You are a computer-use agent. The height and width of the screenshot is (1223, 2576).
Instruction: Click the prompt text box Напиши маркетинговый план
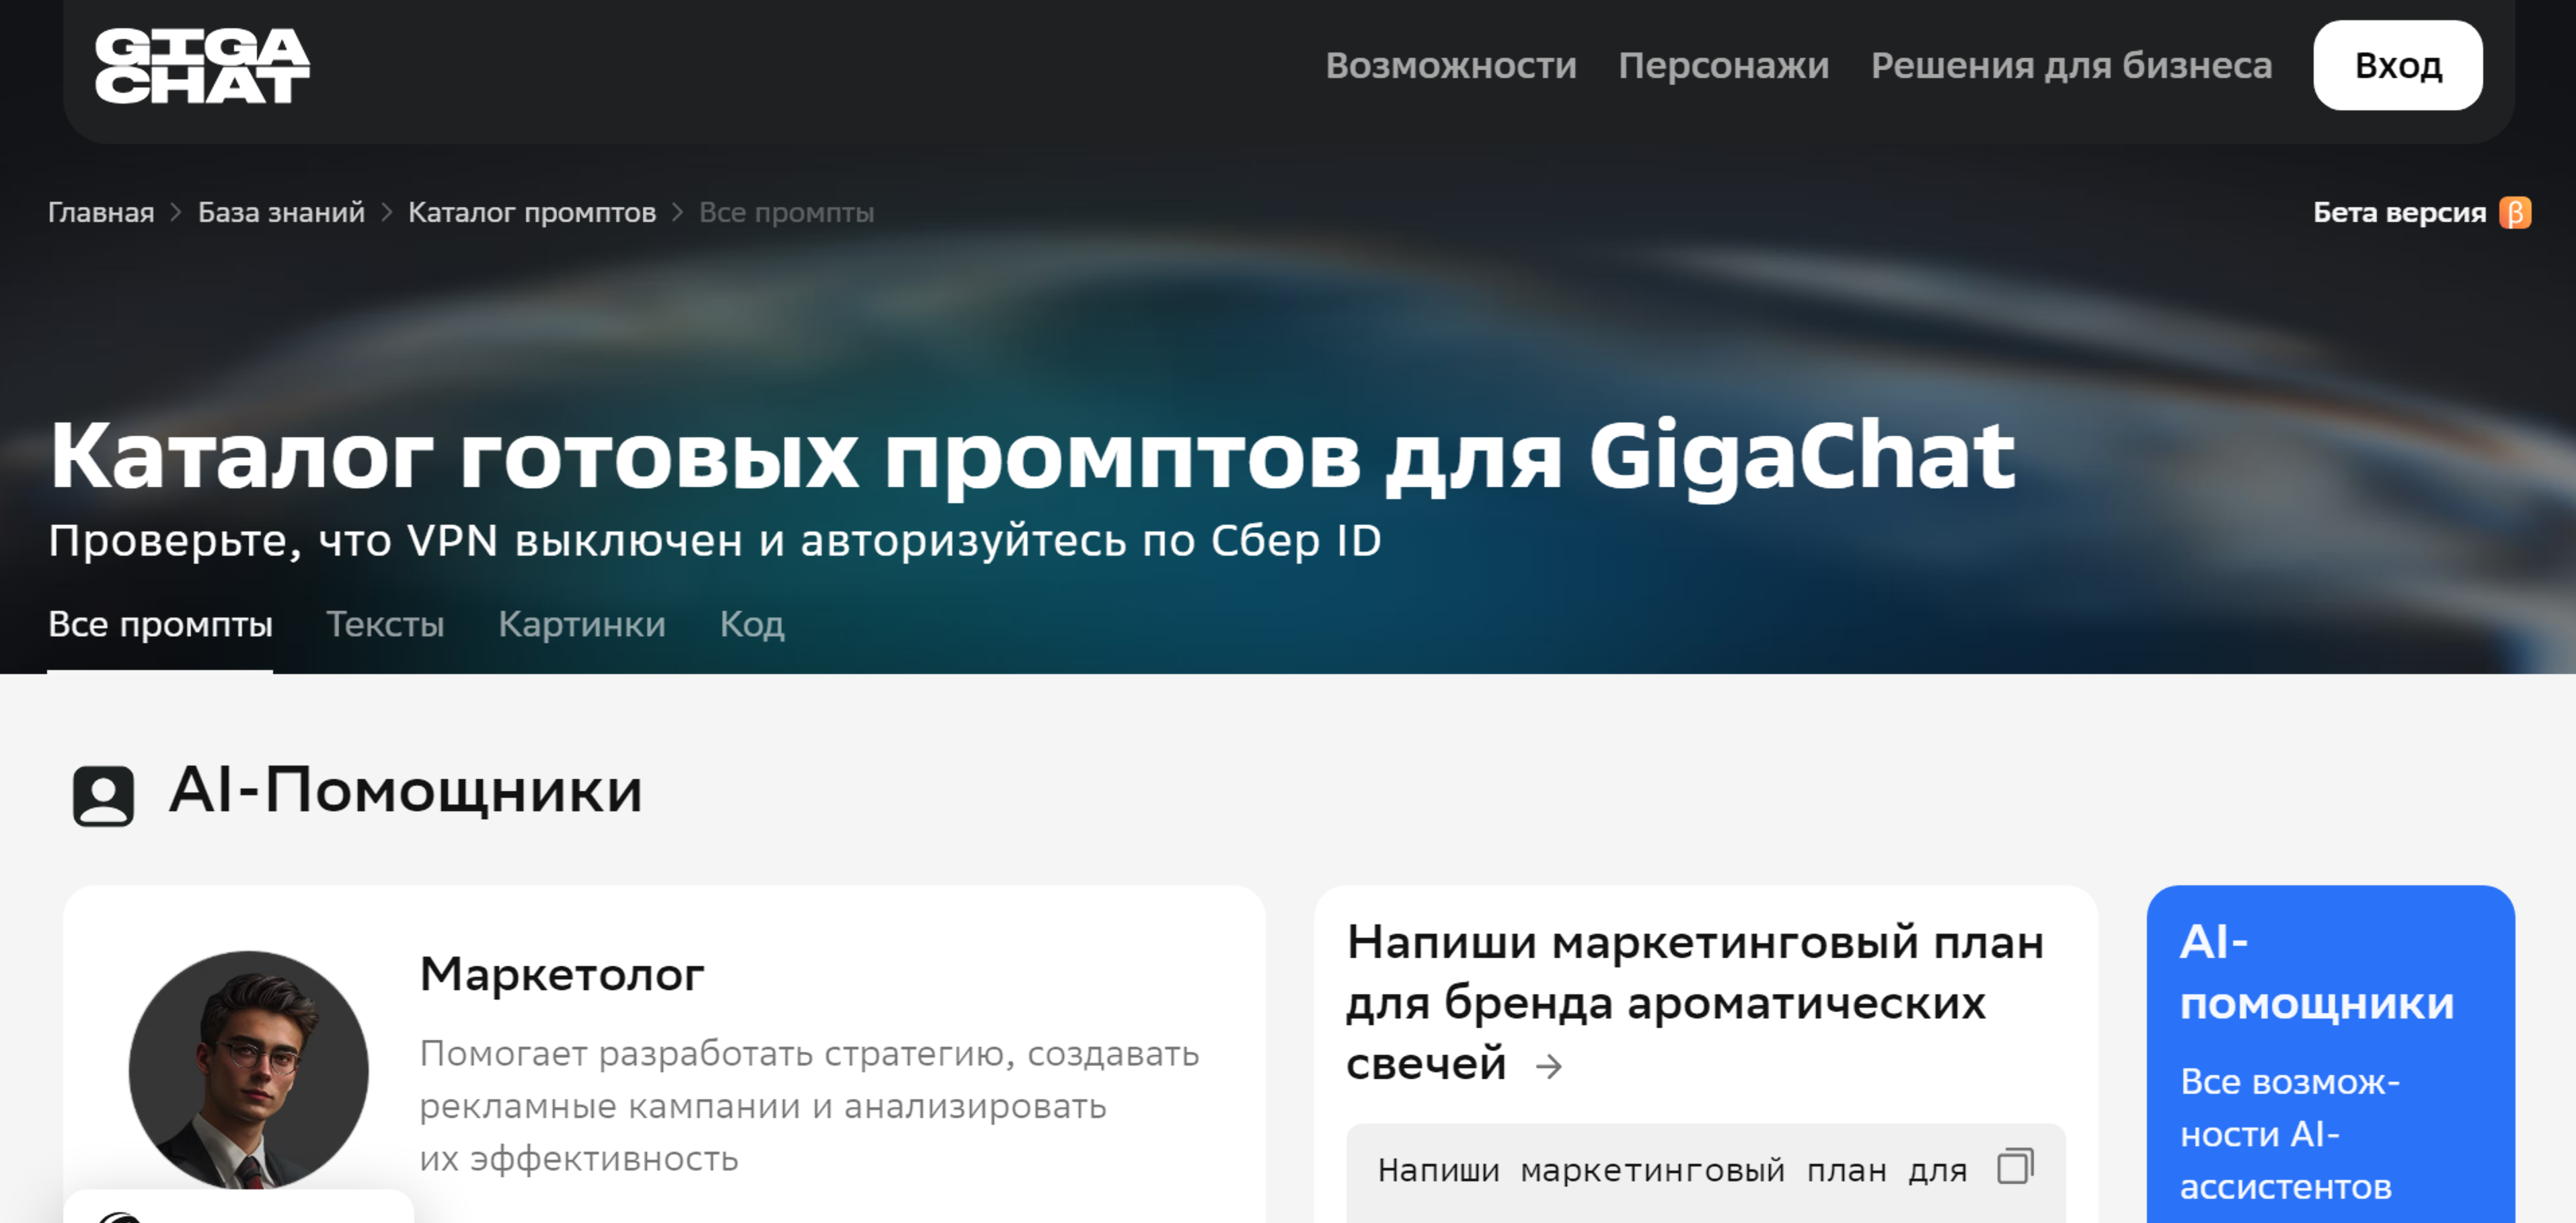click(x=1705, y=1172)
